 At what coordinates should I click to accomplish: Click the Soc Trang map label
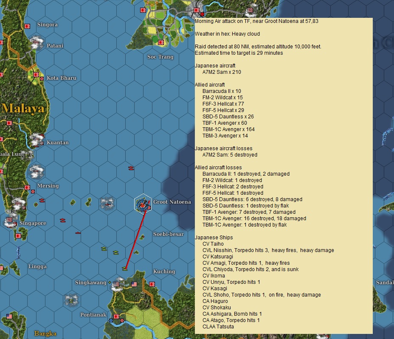(160, 57)
